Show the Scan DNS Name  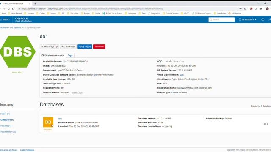[x=74, y=92]
